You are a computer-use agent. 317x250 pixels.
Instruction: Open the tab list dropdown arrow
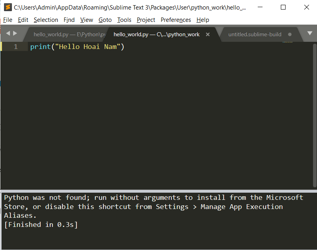tap(309, 33)
